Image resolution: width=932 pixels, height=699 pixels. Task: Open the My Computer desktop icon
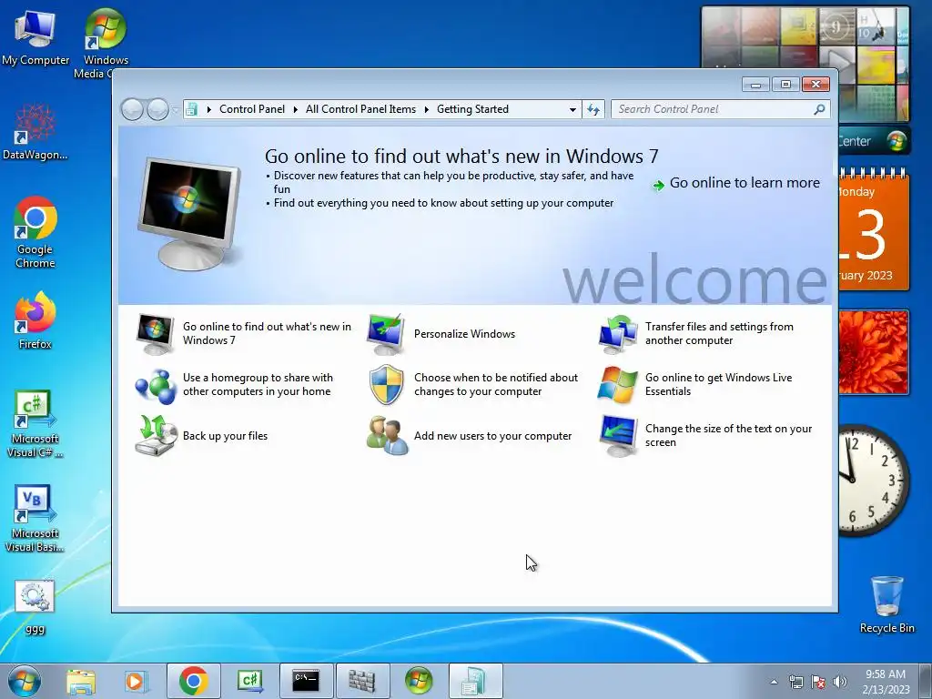point(35,36)
